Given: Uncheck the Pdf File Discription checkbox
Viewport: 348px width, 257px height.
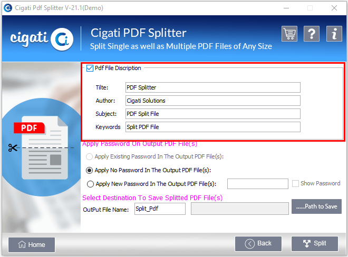Looking at the screenshot, I should click(x=90, y=68).
